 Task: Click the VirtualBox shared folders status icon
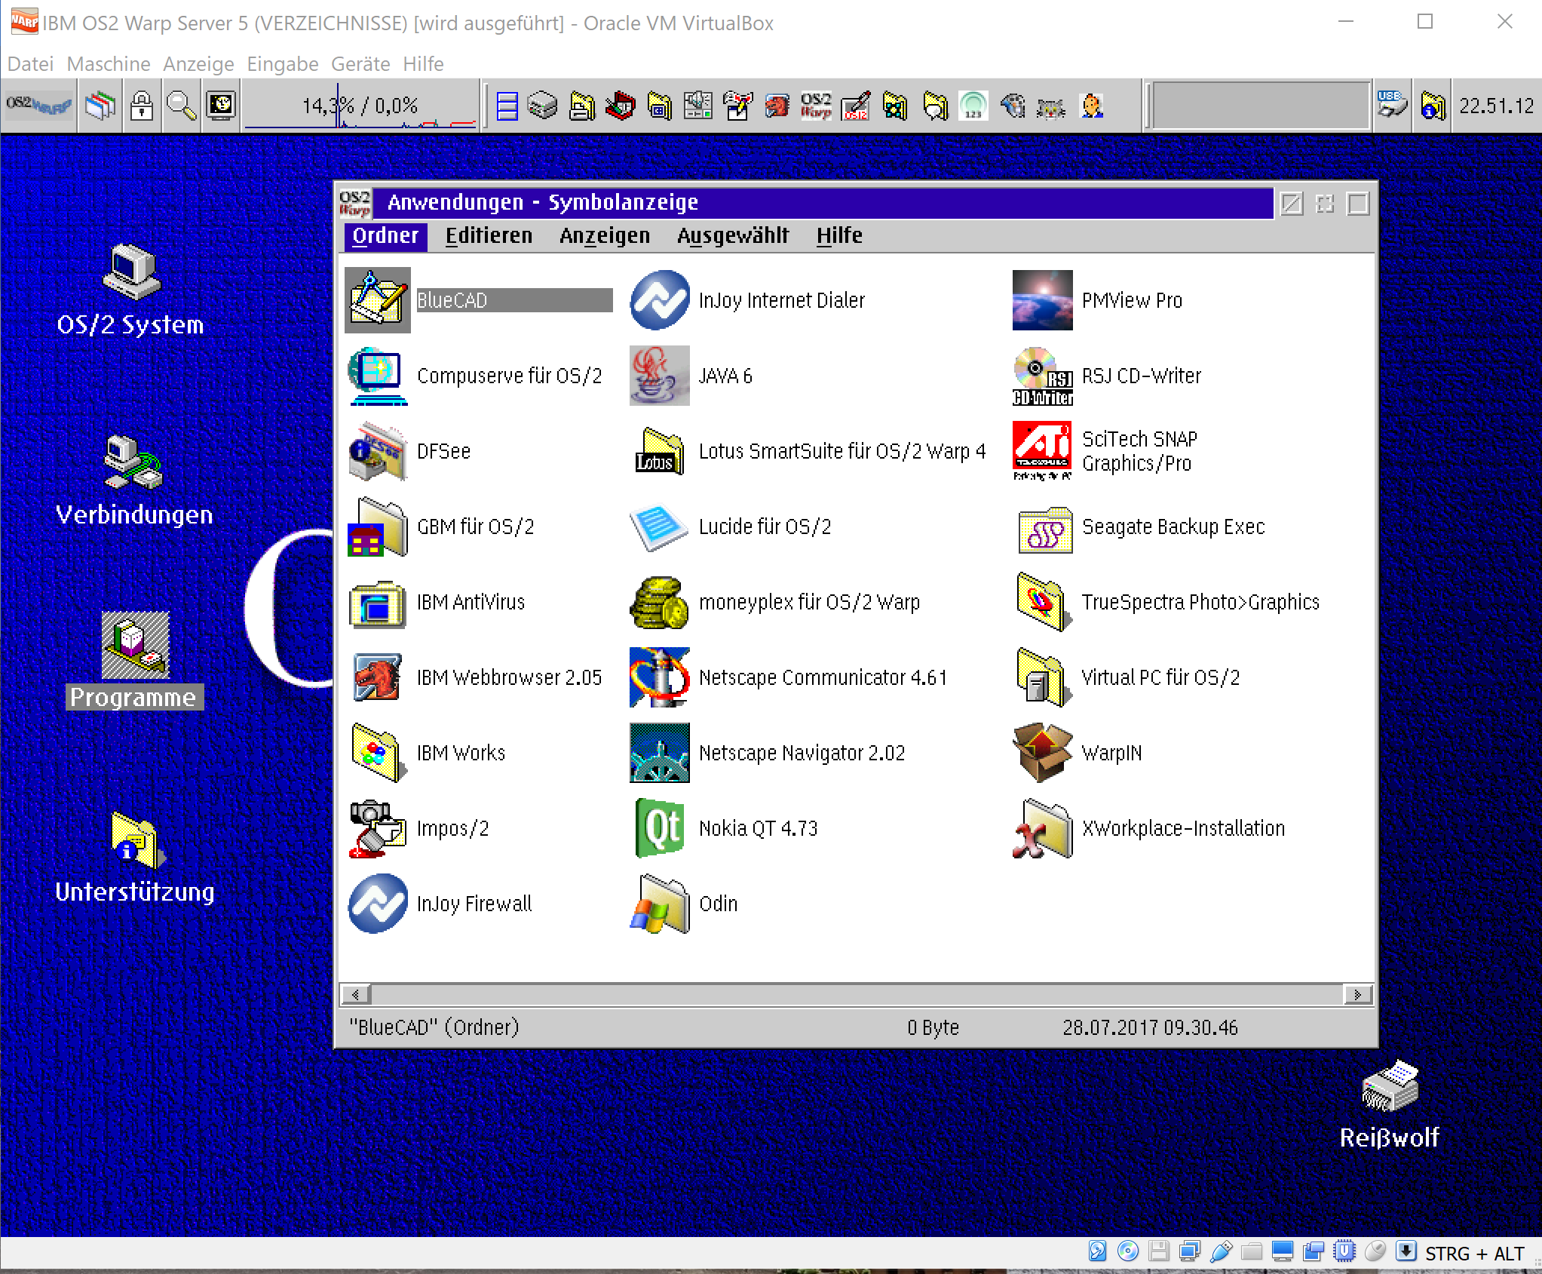[1252, 1252]
